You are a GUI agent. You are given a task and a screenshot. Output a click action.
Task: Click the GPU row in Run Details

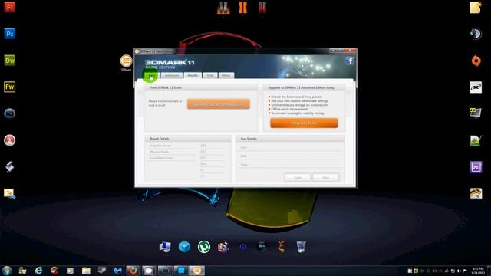(x=290, y=148)
